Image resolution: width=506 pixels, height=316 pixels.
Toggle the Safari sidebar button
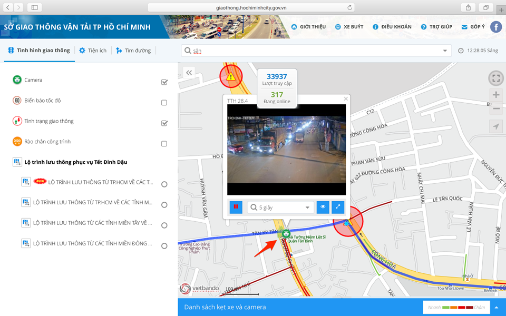click(35, 7)
